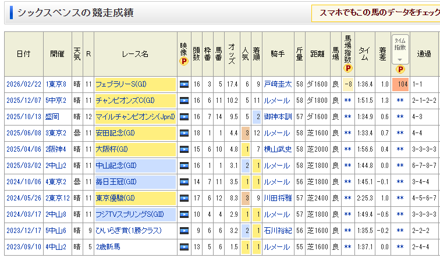Click ** 馬場指数 link in 2025/12/07 row
440x258 pixels.
pos(348,101)
